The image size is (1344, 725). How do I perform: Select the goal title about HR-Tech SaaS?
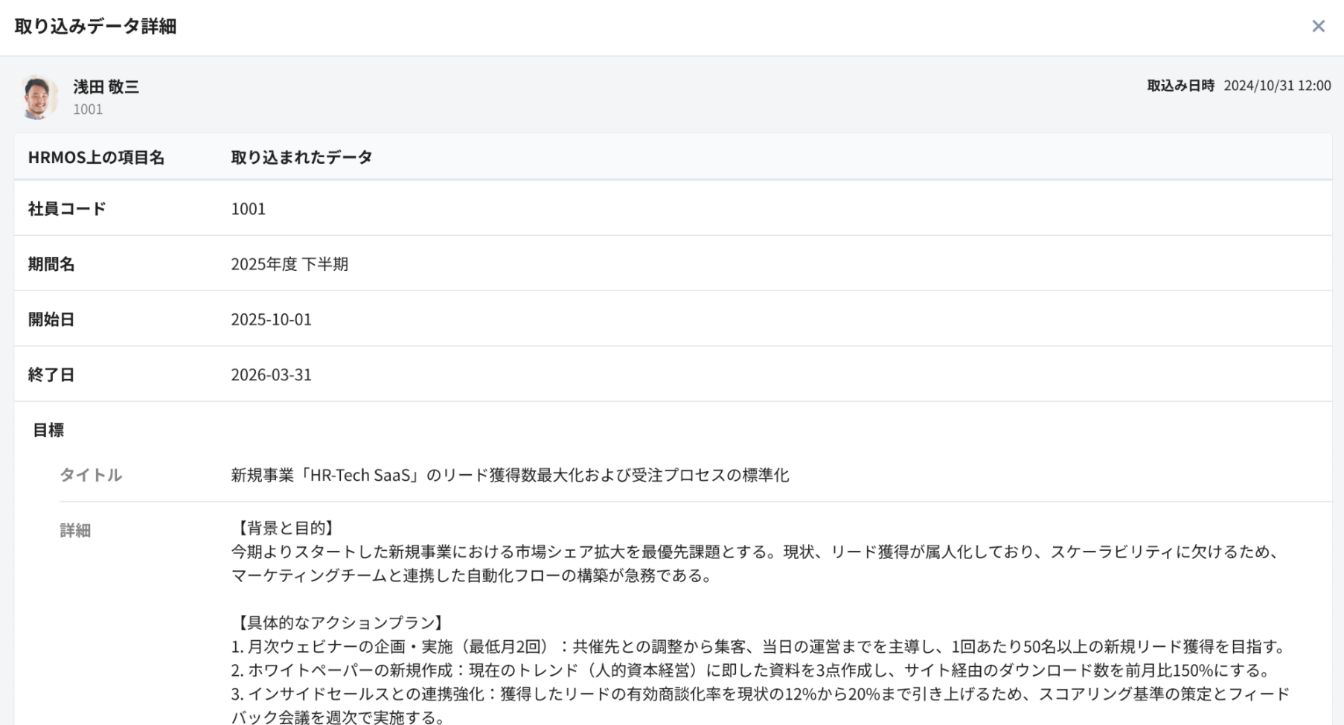tap(510, 475)
